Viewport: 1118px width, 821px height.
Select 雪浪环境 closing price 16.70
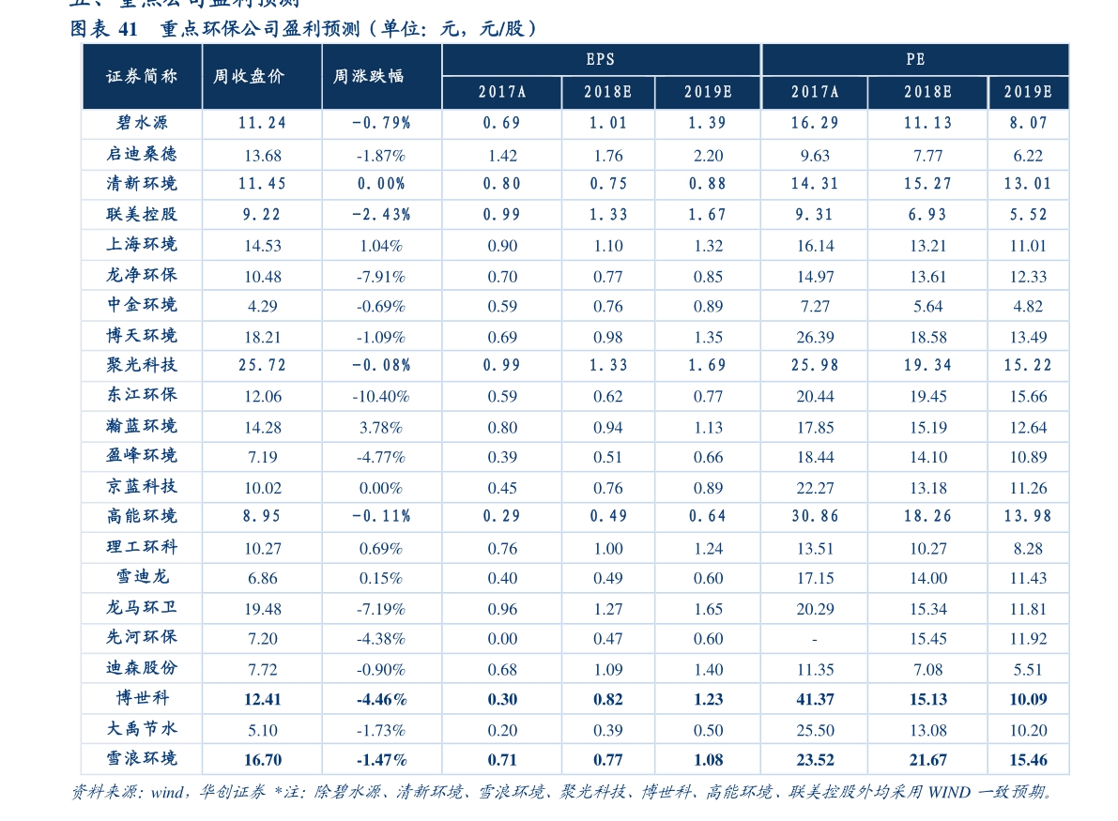tap(262, 759)
